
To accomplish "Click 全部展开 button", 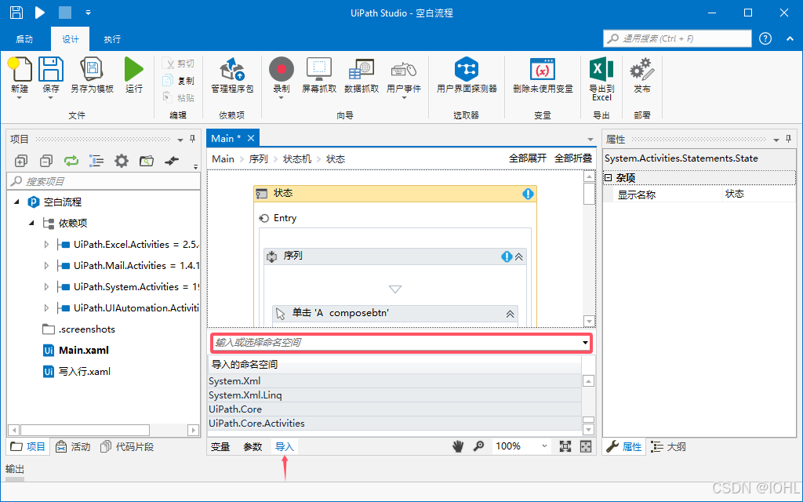I will 528,158.
